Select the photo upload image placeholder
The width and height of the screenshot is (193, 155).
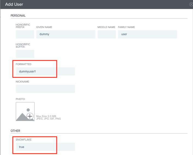[25, 111]
